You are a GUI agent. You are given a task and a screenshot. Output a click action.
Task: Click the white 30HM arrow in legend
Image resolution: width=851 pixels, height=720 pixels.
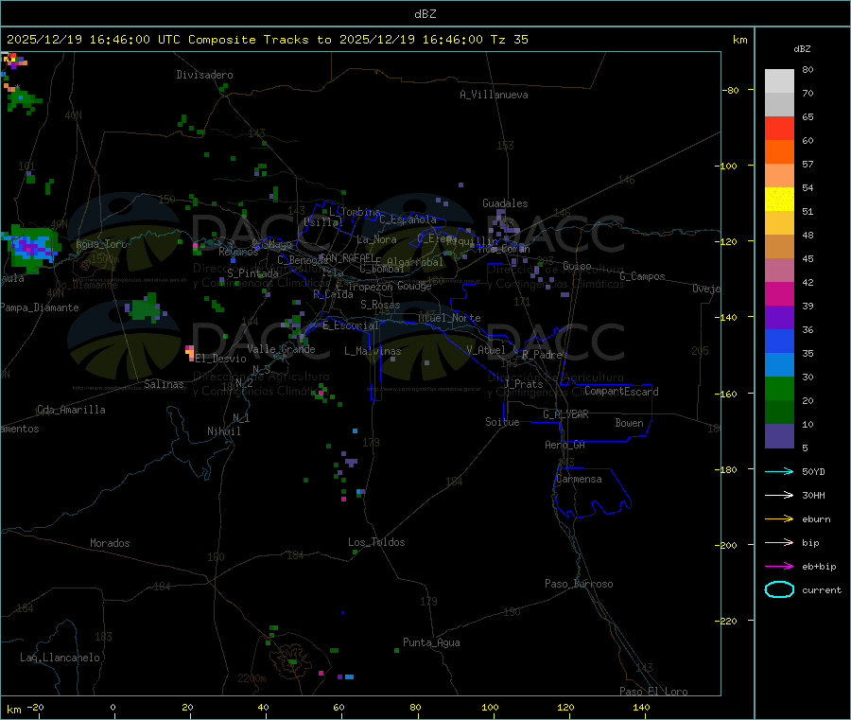pos(779,495)
